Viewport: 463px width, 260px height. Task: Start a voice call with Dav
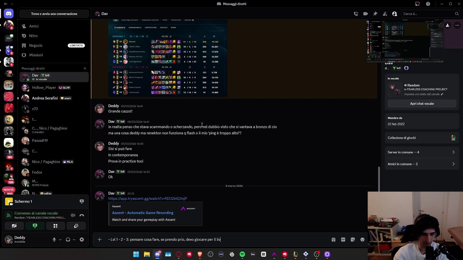pyautogui.click(x=356, y=14)
